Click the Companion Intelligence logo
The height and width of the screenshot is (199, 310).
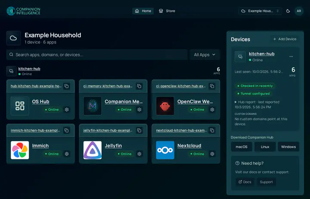(x=23, y=11)
